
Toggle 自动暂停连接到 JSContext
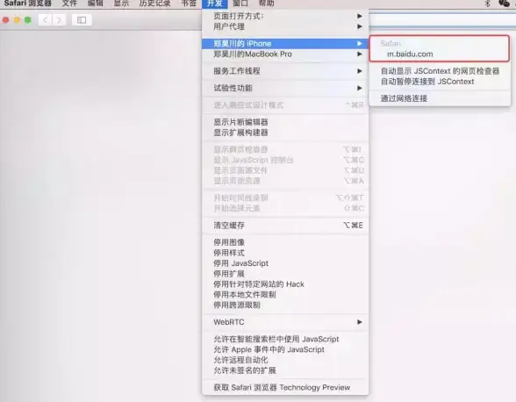(440, 82)
